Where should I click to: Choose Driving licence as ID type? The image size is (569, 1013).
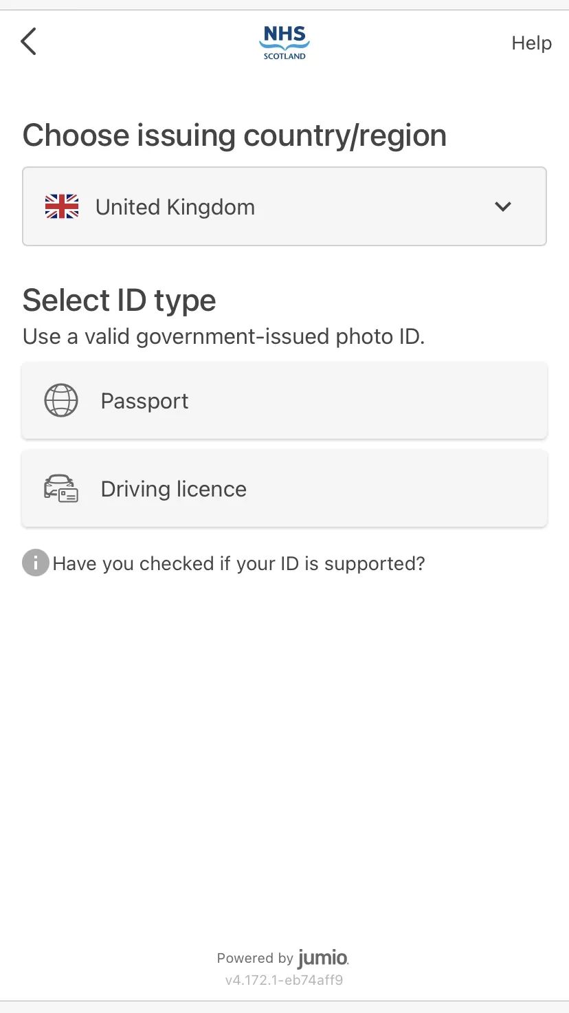[x=173, y=489]
